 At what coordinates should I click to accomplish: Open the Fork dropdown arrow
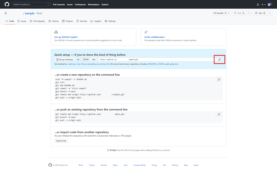click(x=249, y=13)
